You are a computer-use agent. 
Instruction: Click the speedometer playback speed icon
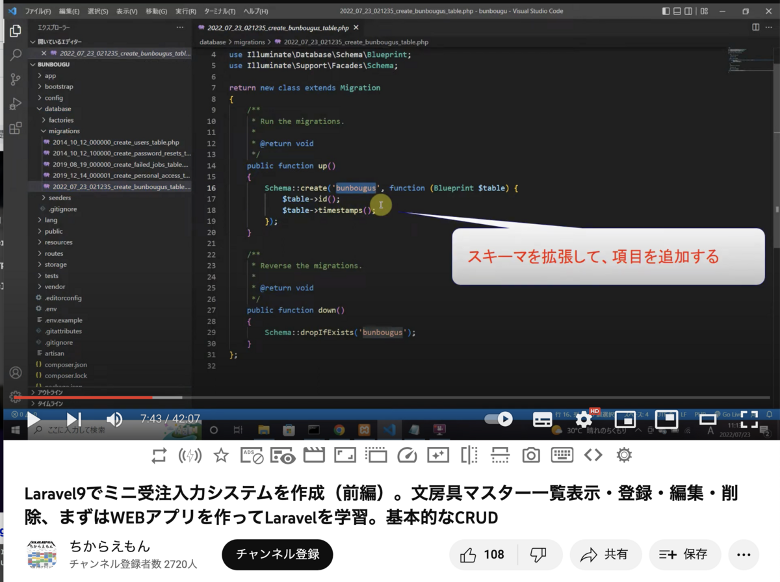pos(407,456)
